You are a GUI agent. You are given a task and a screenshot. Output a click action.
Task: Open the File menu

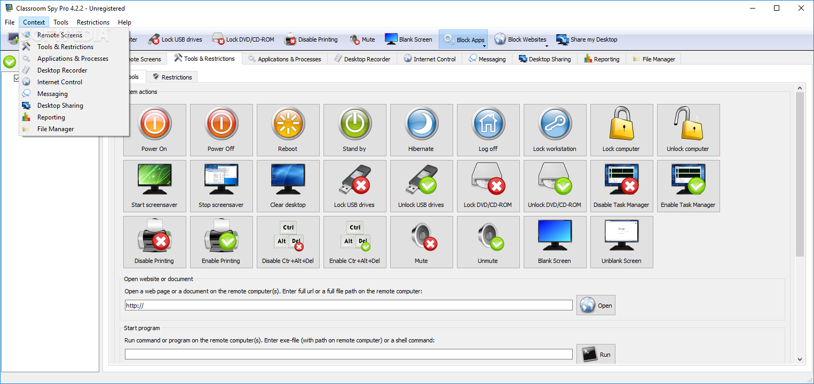[10, 22]
